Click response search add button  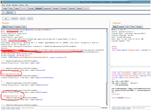124,108
